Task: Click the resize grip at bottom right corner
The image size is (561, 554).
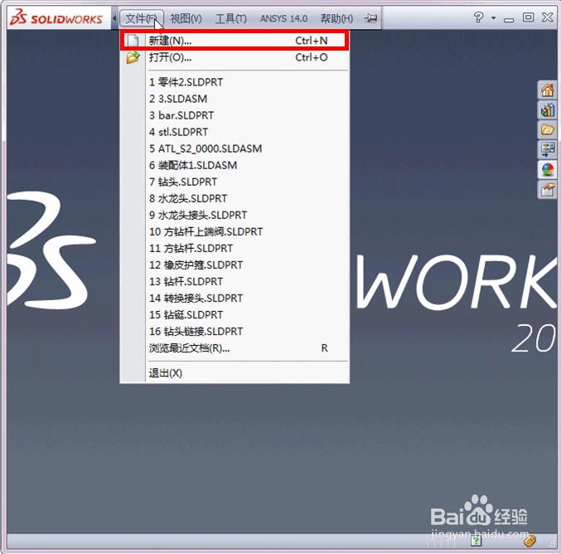Action: click(x=553, y=544)
